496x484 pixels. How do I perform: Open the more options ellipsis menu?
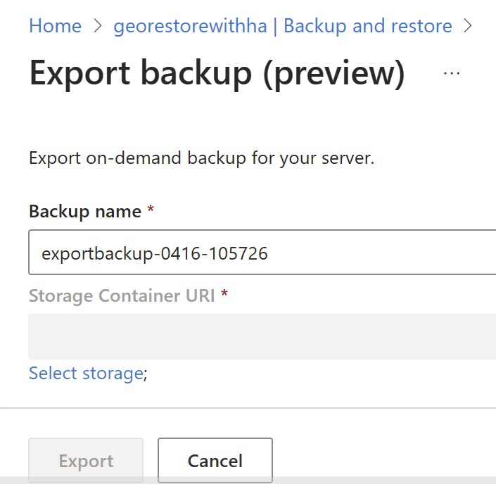pos(452,73)
